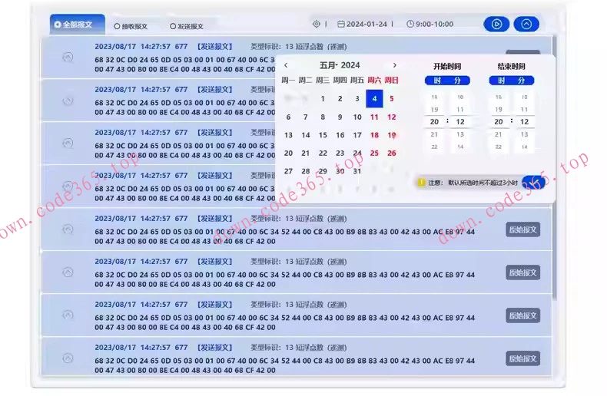Select day 27 in the calendar
Screen dimensions: 607x396
pyautogui.click(x=288, y=171)
